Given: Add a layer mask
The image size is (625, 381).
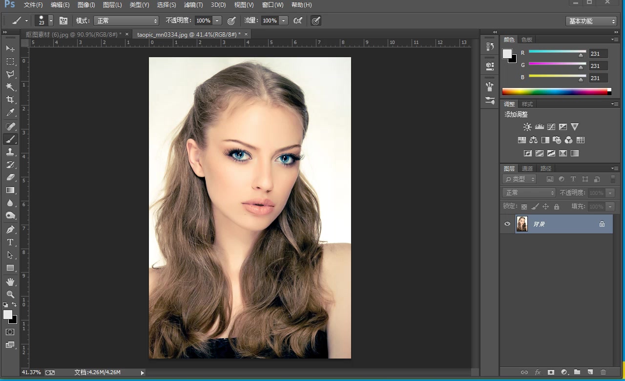Looking at the screenshot, I should coord(551,372).
